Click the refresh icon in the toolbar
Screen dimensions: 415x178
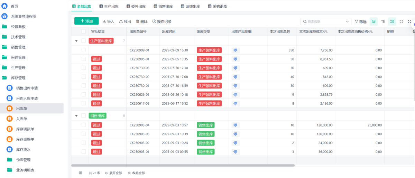coord(401,21)
